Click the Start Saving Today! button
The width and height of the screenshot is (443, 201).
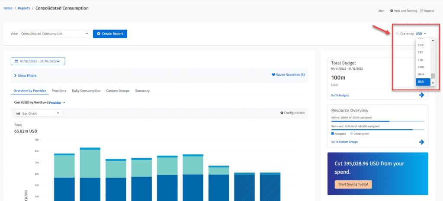(353, 184)
